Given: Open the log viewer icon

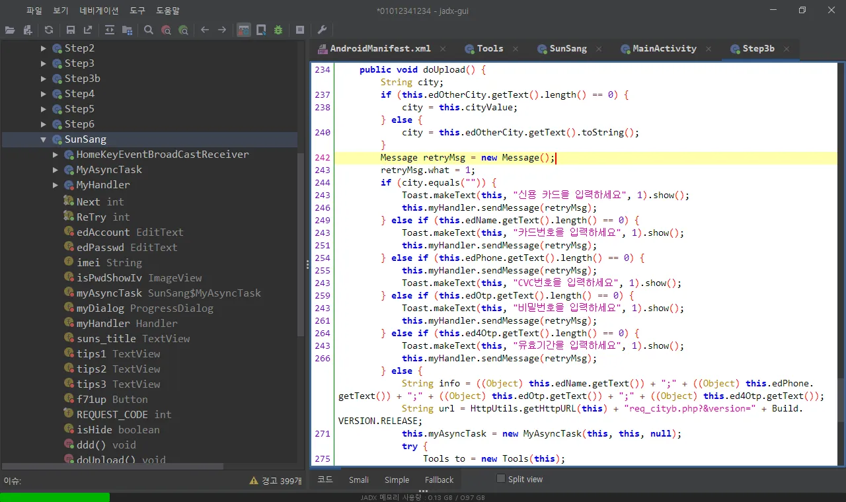Looking at the screenshot, I should 300,30.
